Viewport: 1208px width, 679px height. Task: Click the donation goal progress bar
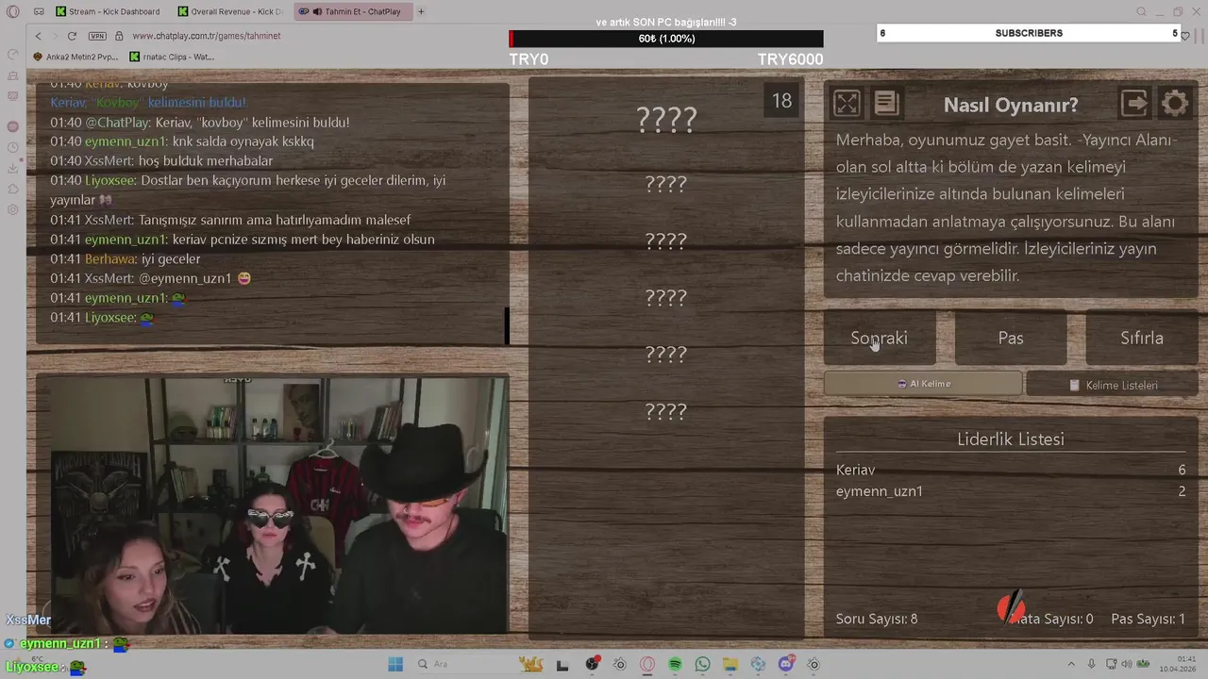point(666,39)
